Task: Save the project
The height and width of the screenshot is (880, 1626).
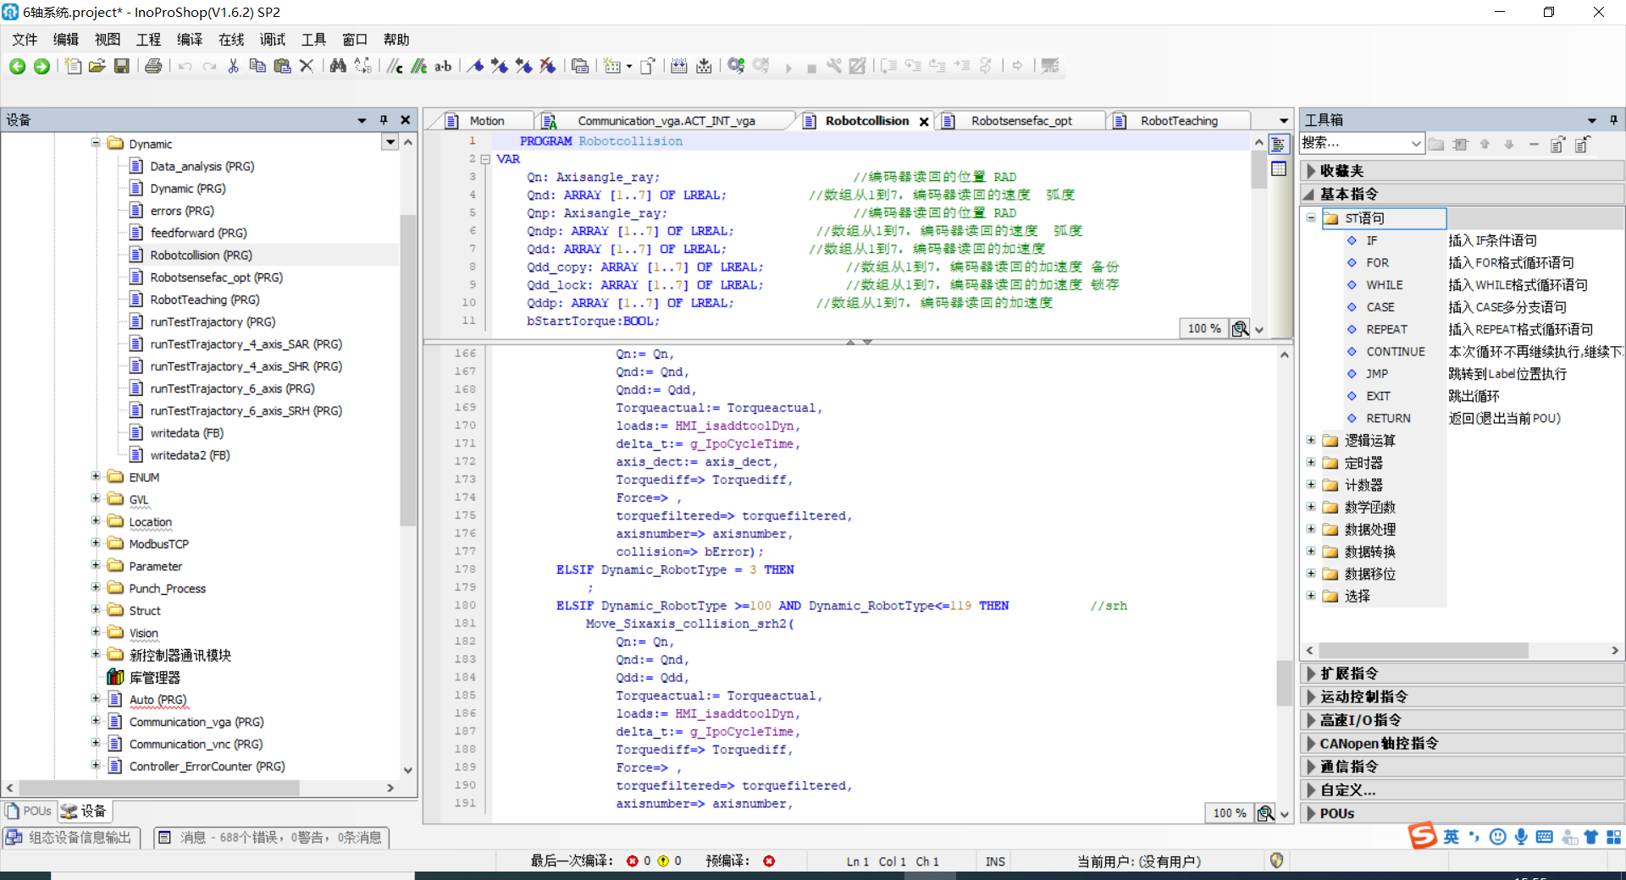Action: click(x=122, y=66)
